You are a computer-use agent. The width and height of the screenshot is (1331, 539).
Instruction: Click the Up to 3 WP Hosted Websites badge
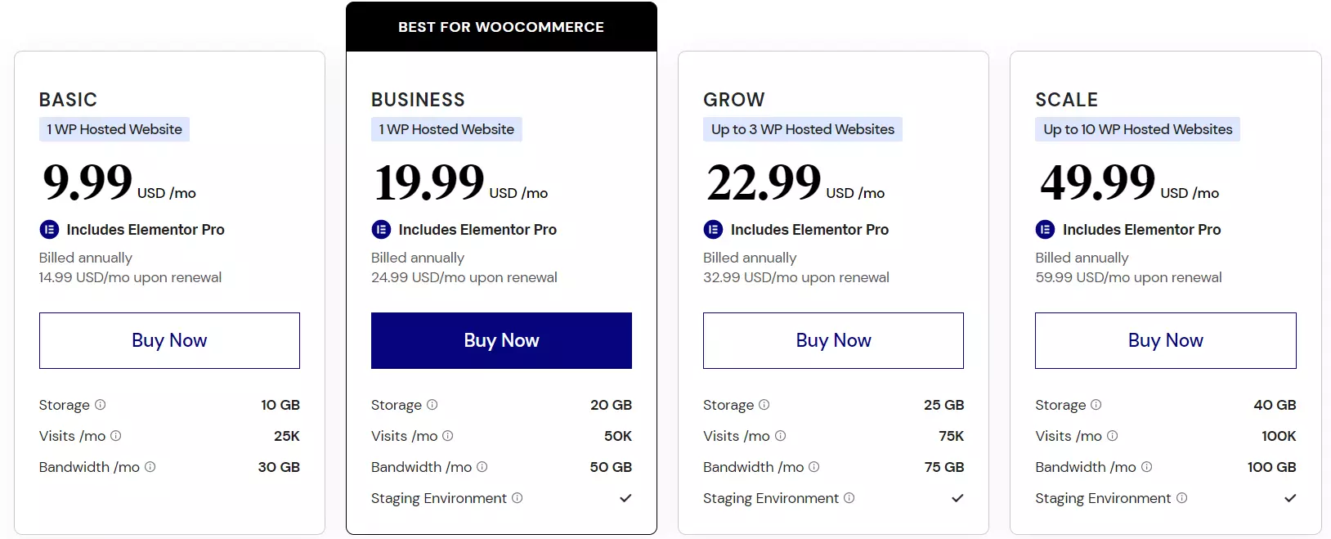(x=802, y=129)
